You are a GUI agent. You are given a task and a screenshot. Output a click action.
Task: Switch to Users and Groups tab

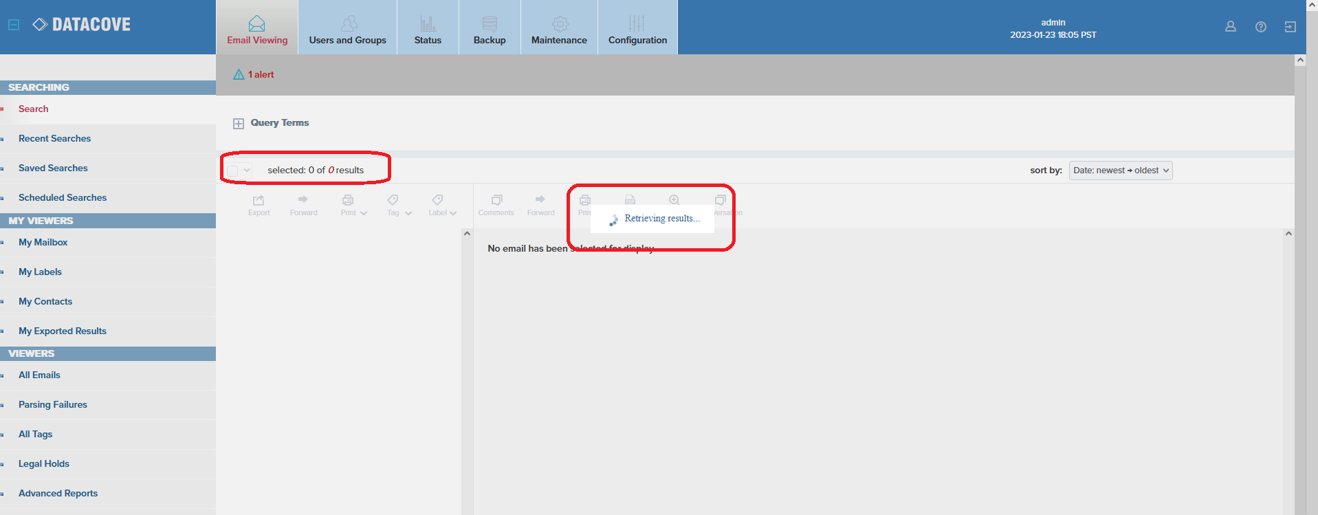point(347,28)
